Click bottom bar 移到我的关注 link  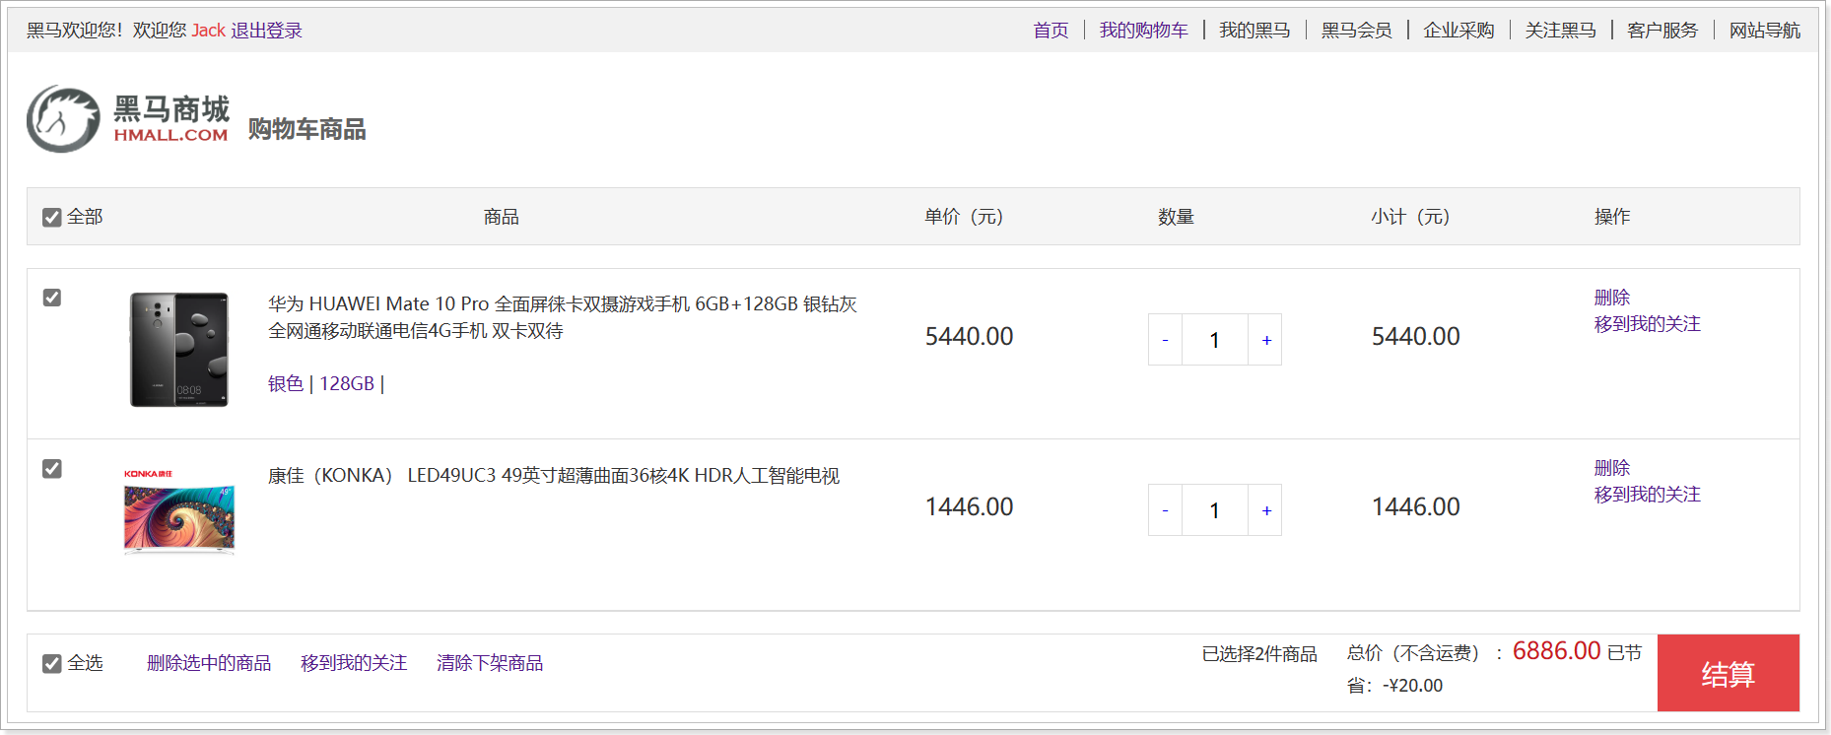coord(354,663)
